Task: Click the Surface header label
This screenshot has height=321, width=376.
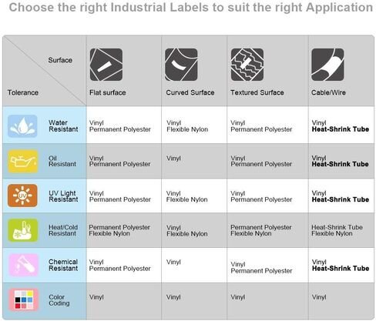Action: (x=60, y=60)
